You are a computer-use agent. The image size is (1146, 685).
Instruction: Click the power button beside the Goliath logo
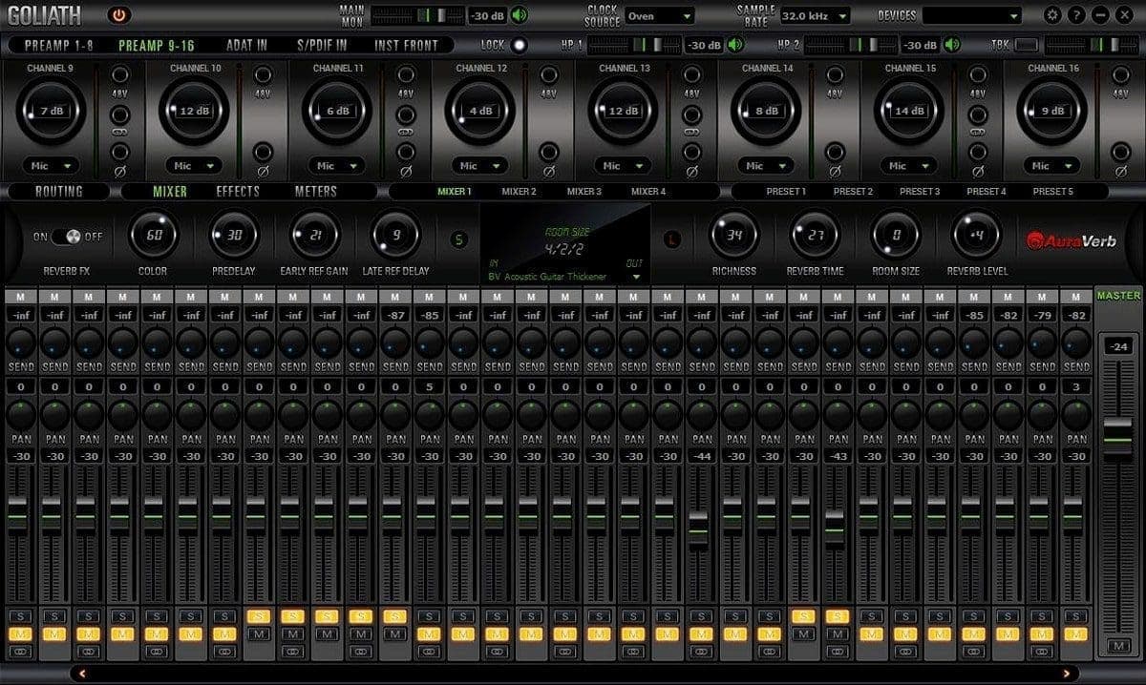(x=119, y=15)
